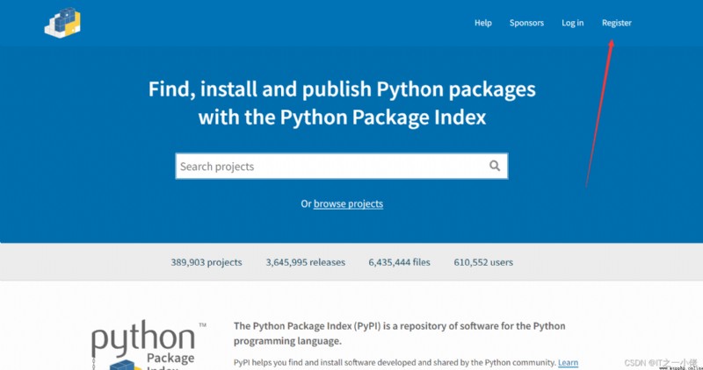Open the Register page
Viewport: 703px width, 370px height.
[x=617, y=23]
